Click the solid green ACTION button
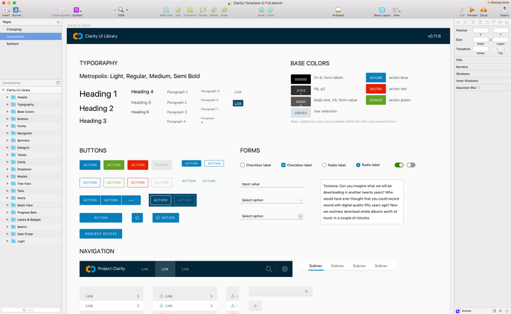The image size is (511, 314). point(114,165)
